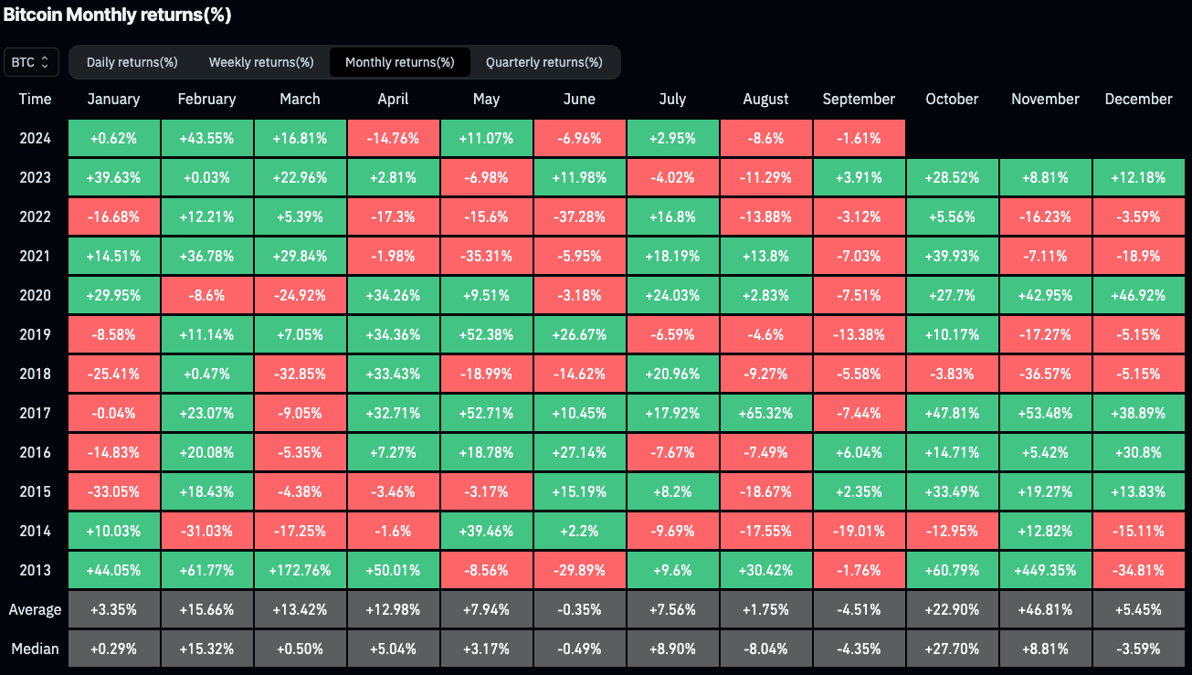The width and height of the screenshot is (1192, 675).
Task: Switch to Quarterly returns(%) tab
Action: 544,62
